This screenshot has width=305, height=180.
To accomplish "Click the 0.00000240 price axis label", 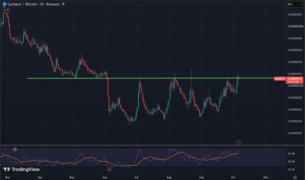I will pyautogui.click(x=295, y=121).
